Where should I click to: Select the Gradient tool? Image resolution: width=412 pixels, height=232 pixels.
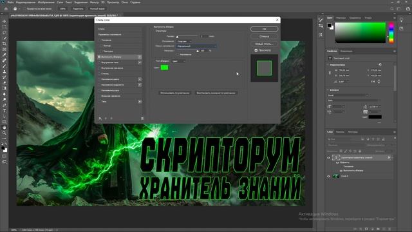point(5,88)
